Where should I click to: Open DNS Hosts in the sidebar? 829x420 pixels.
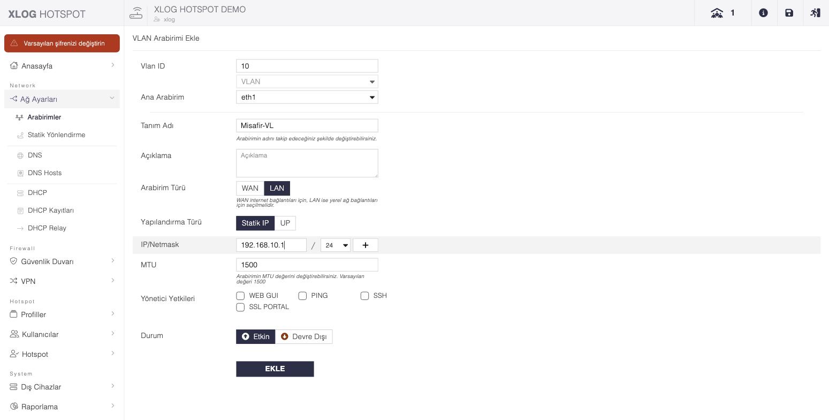(44, 173)
